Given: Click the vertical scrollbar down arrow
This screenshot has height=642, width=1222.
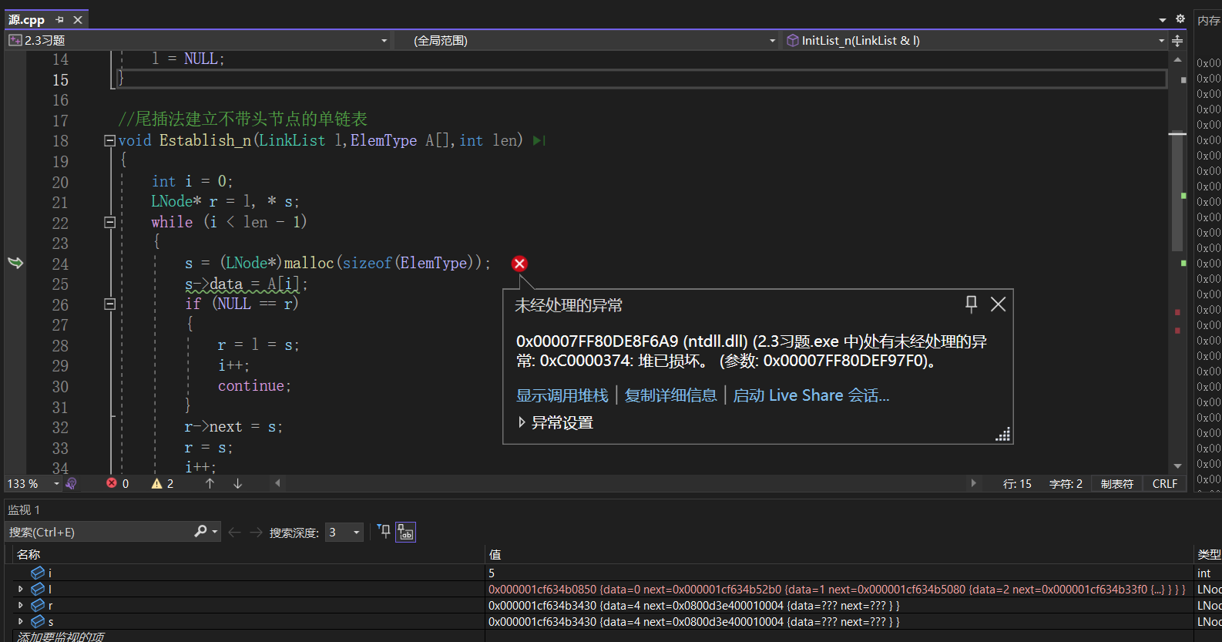Looking at the screenshot, I should pos(1177,466).
